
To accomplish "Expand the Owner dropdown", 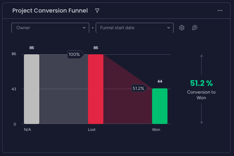I will coord(50,28).
